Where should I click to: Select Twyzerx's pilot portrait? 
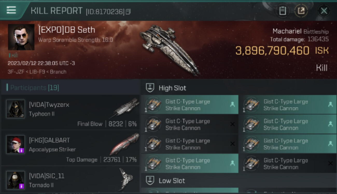(16, 109)
